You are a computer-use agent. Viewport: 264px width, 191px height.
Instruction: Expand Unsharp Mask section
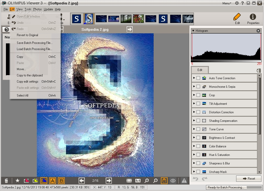click(194, 172)
